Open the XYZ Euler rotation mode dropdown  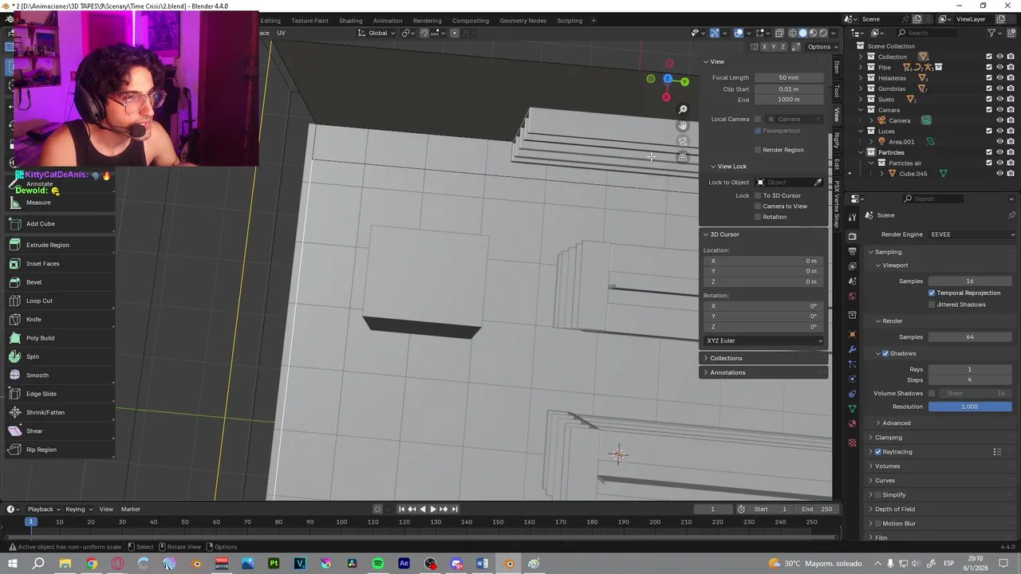pyautogui.click(x=764, y=340)
